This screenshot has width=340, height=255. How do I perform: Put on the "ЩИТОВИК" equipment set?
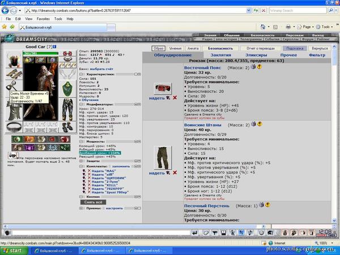[109, 178]
